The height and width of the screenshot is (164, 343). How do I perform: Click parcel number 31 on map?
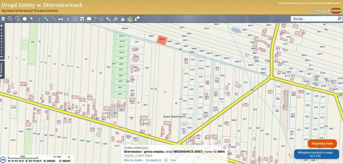(x=165, y=92)
